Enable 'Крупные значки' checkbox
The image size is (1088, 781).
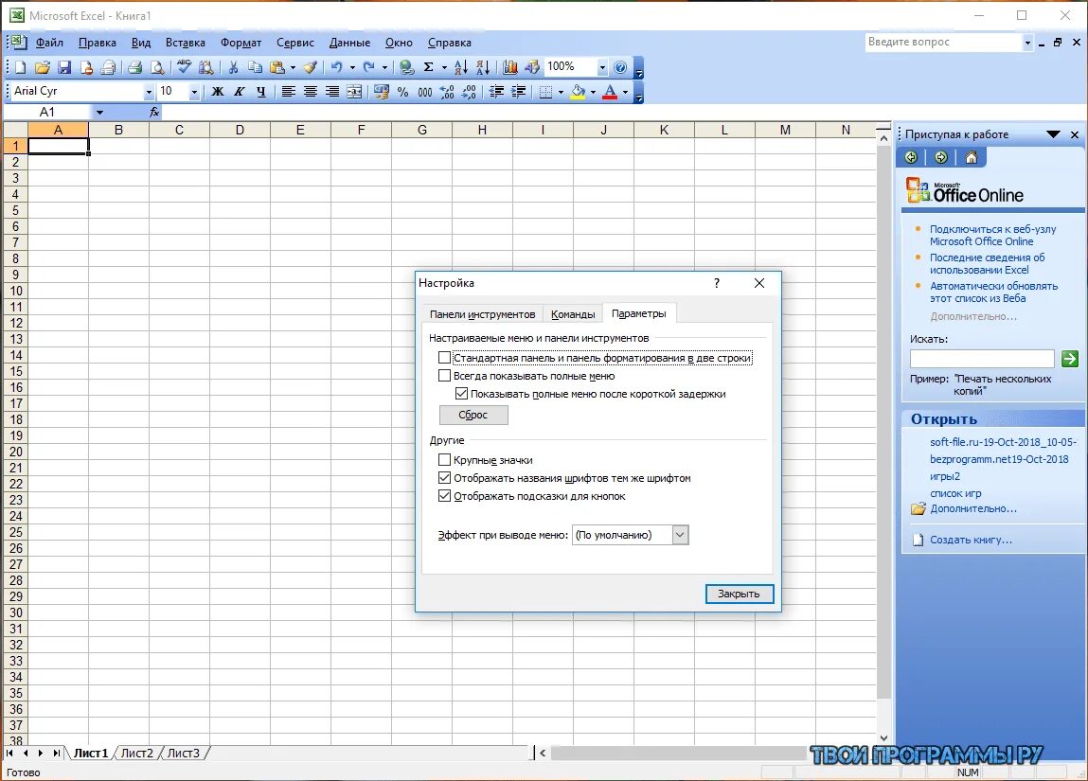445,460
